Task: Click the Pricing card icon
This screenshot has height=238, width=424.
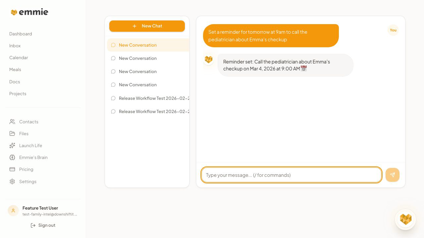Action: [12, 169]
